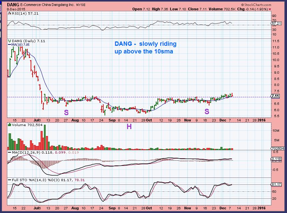Click the purple H head label
This screenshot has width=287, height=213.
coord(129,126)
